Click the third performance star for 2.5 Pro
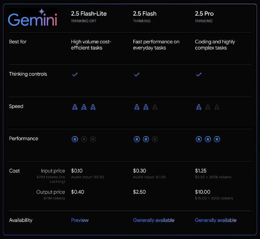The width and height of the screenshot is (260, 239). pos(217,139)
